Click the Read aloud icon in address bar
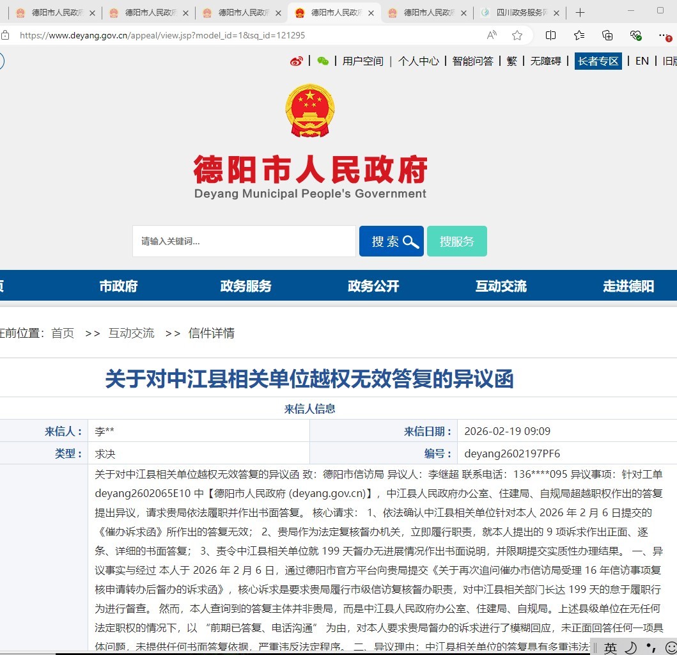The width and height of the screenshot is (677, 655). [x=492, y=35]
